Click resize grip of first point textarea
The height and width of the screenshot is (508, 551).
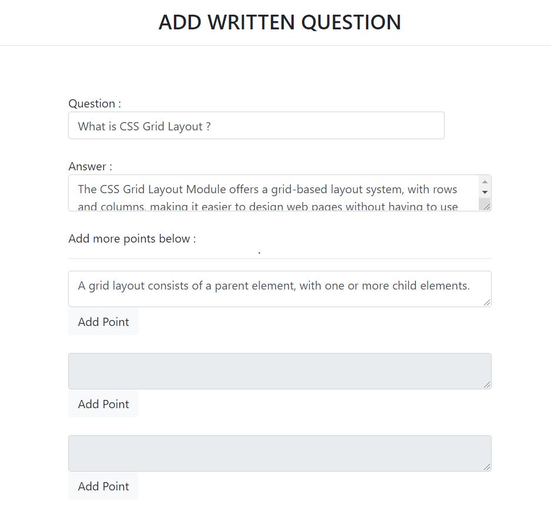pyautogui.click(x=487, y=302)
